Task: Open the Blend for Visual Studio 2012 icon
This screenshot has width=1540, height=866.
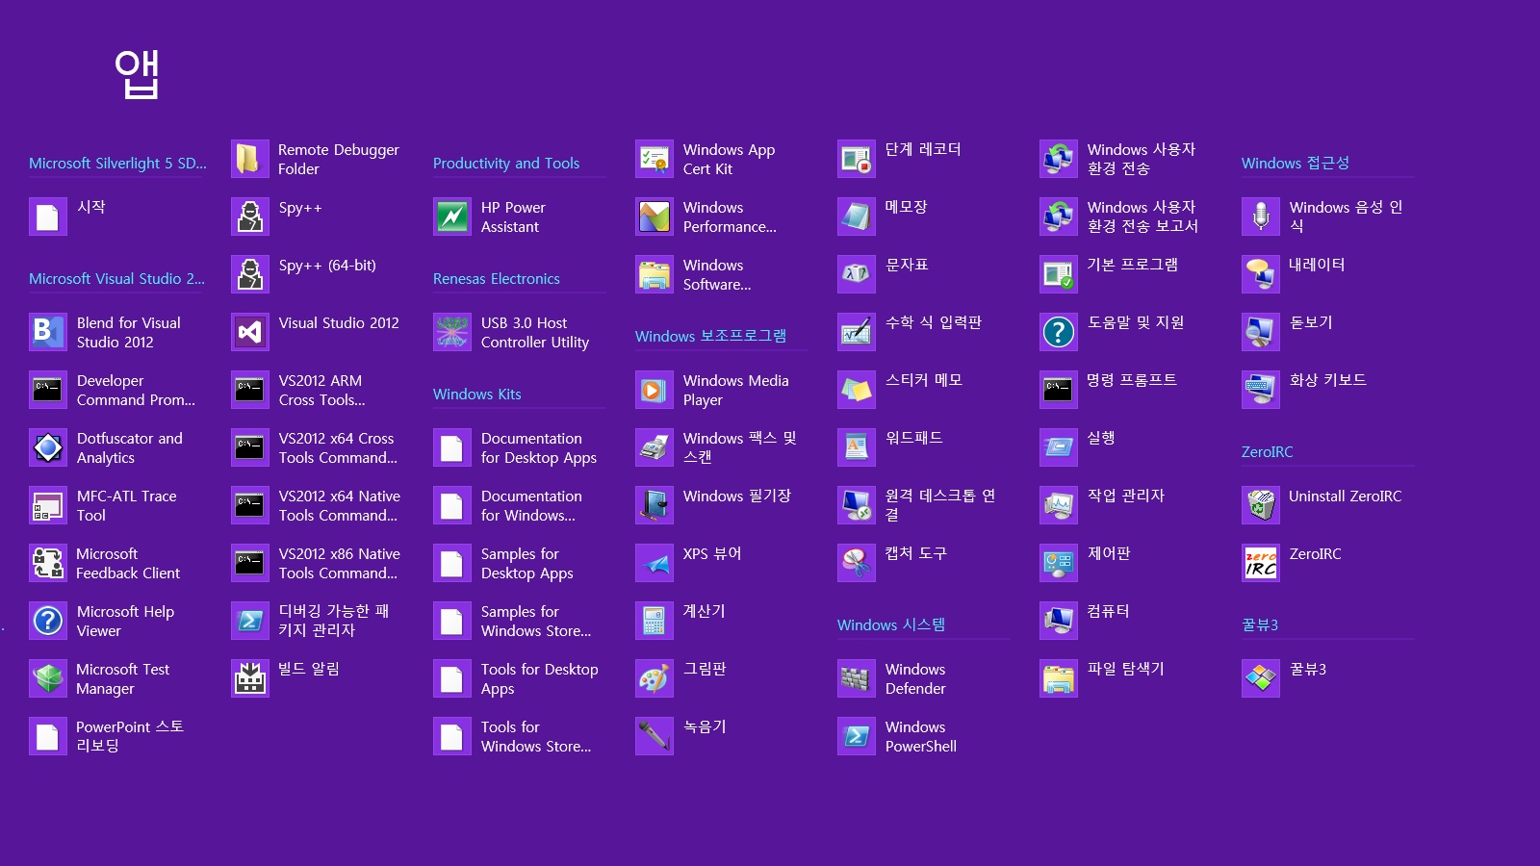Action: click(x=48, y=332)
